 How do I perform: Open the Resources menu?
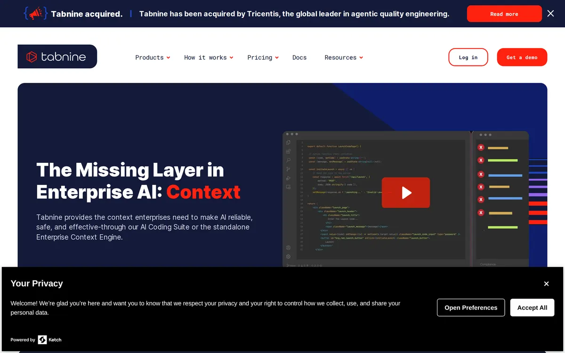click(x=340, y=57)
